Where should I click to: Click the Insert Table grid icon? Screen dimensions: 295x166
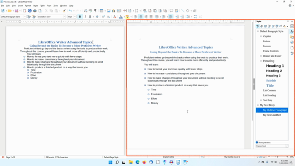(x=101, y=11)
